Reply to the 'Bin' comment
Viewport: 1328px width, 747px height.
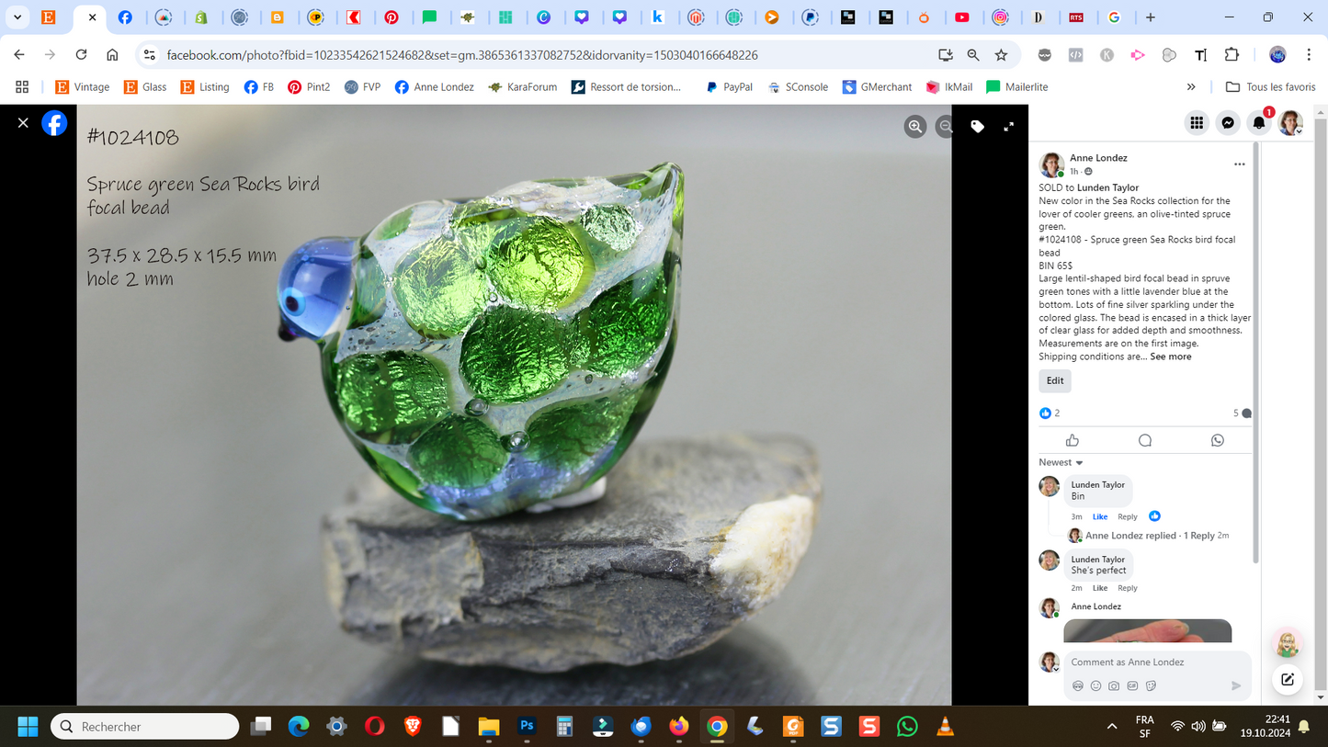click(1128, 516)
